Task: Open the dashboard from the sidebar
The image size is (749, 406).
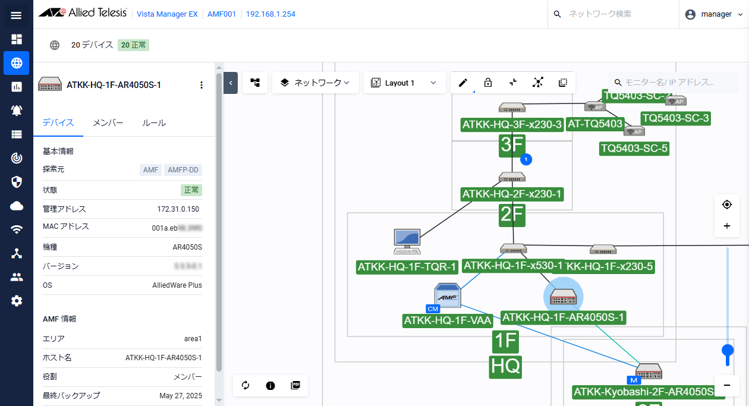Action: tap(16, 39)
